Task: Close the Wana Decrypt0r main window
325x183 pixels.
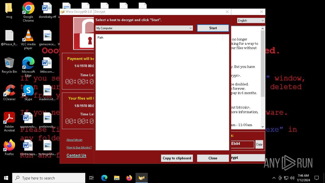Action: [262, 12]
